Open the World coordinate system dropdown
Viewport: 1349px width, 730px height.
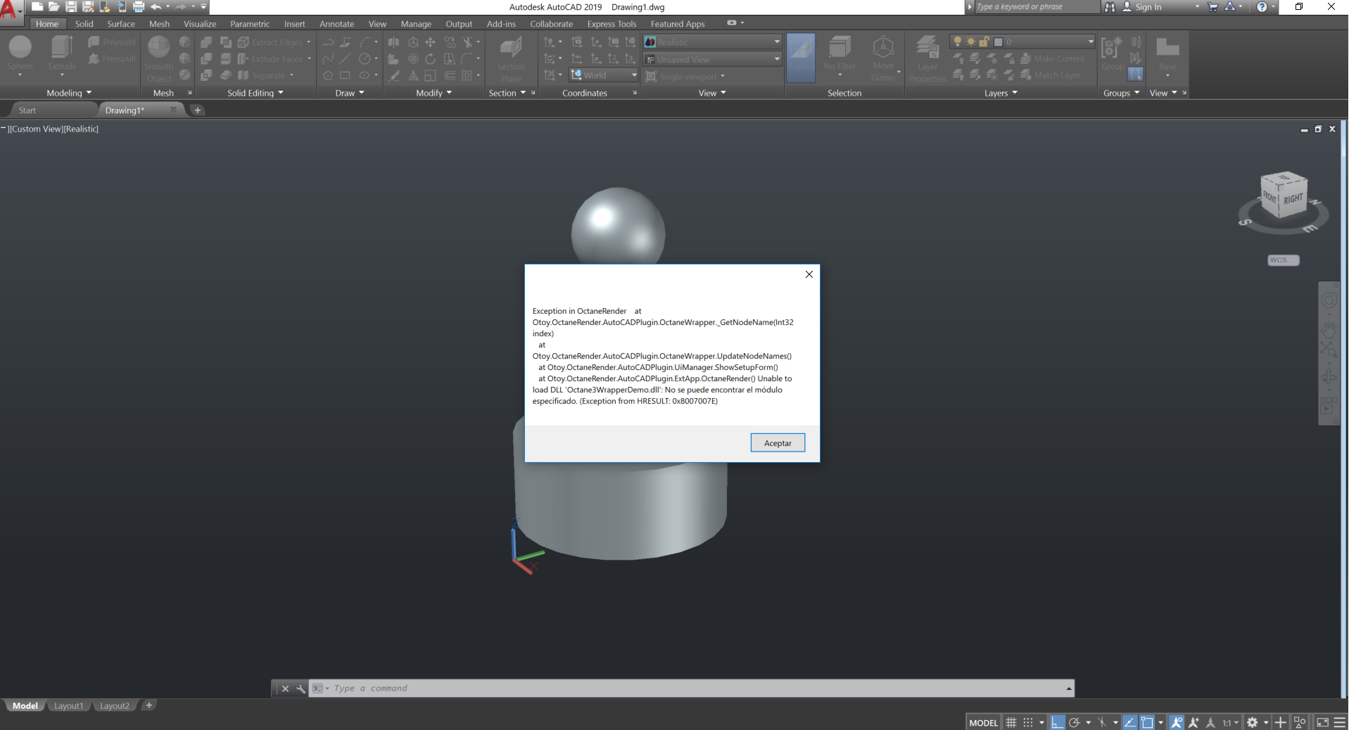tap(604, 75)
